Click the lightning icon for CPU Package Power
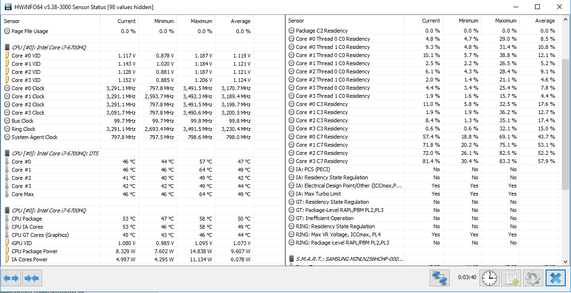Image resolution: width=571 pixels, height=293 pixels. [7, 251]
